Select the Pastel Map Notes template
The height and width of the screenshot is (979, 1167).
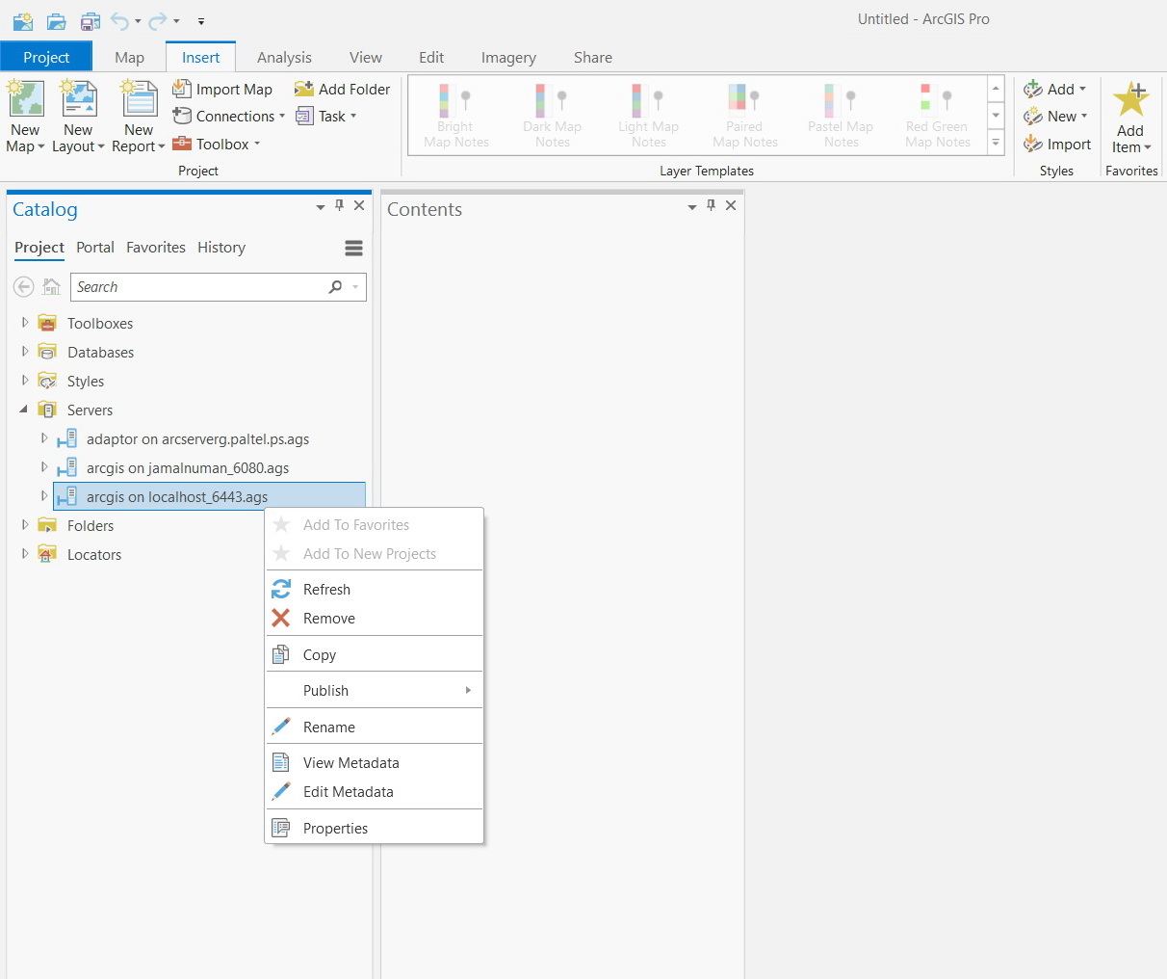click(x=842, y=115)
